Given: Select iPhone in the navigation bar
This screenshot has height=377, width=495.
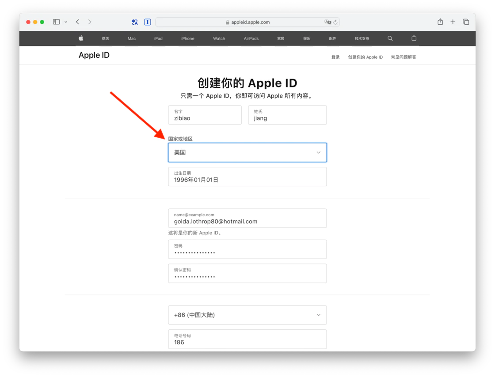Looking at the screenshot, I should pyautogui.click(x=187, y=38).
